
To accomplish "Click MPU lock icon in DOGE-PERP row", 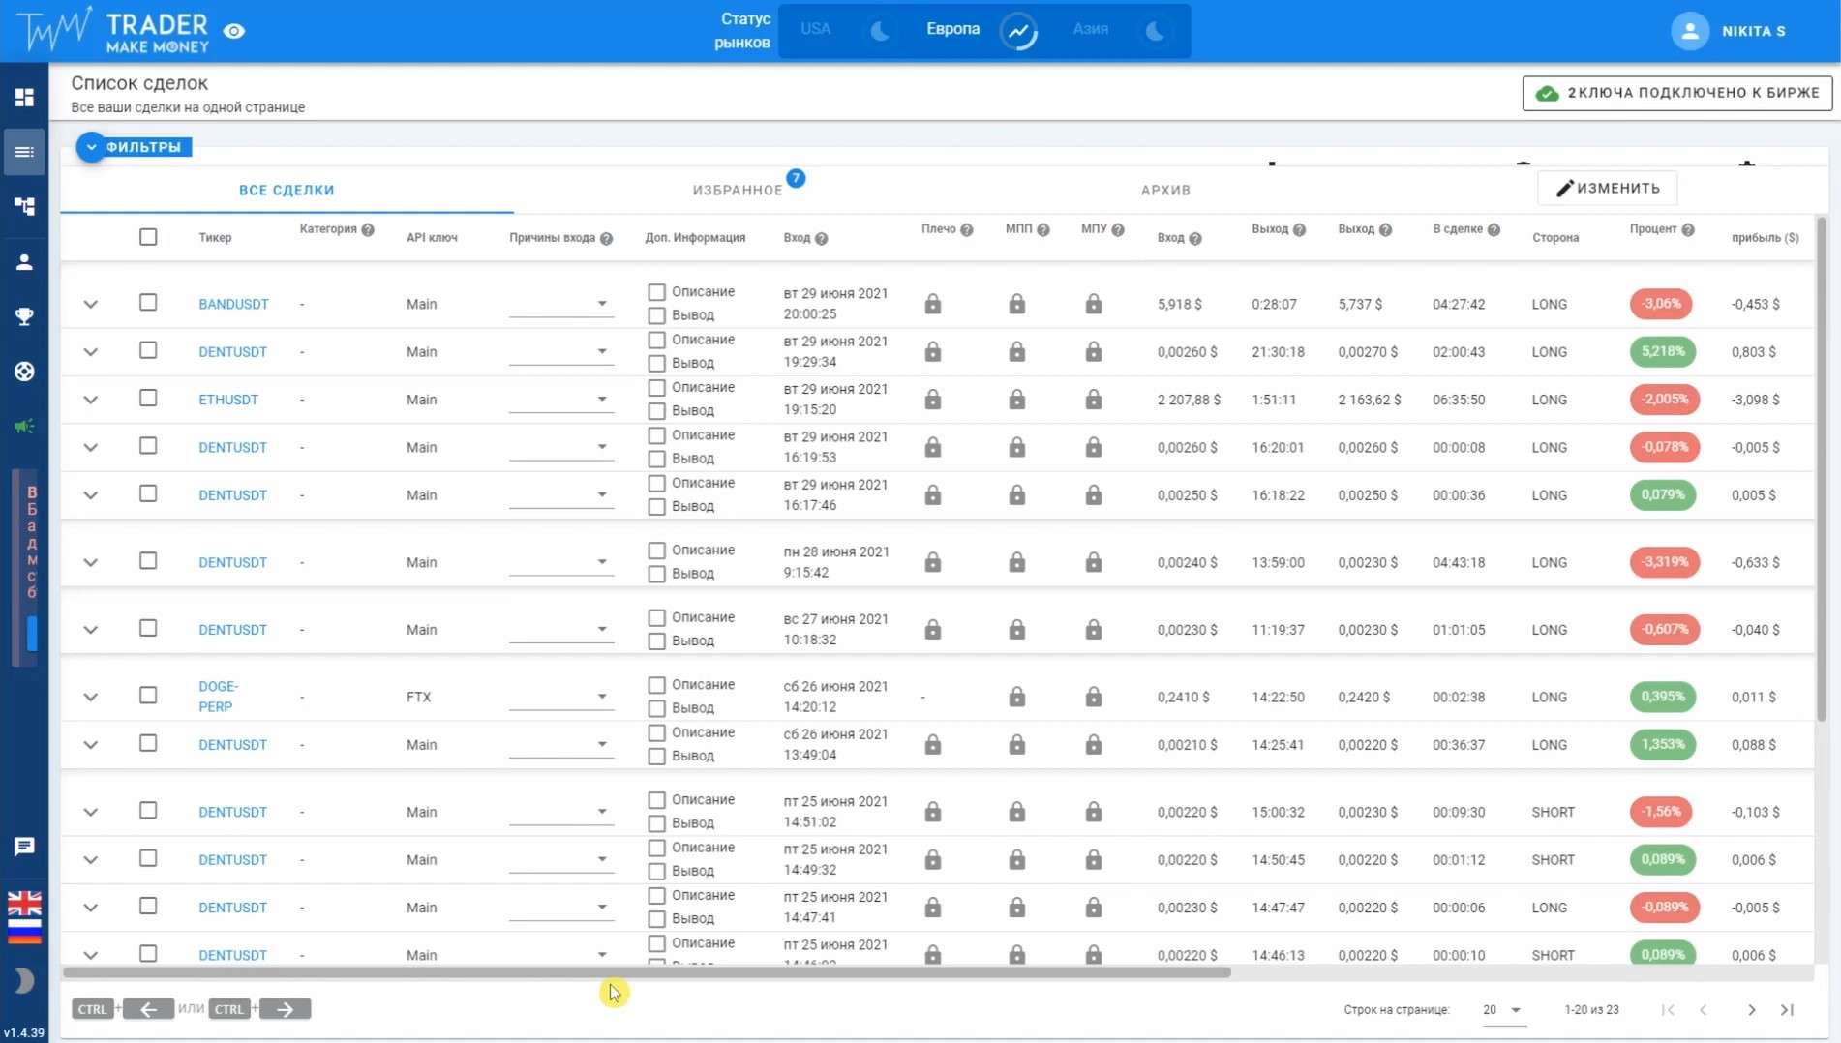I will tap(1093, 697).
